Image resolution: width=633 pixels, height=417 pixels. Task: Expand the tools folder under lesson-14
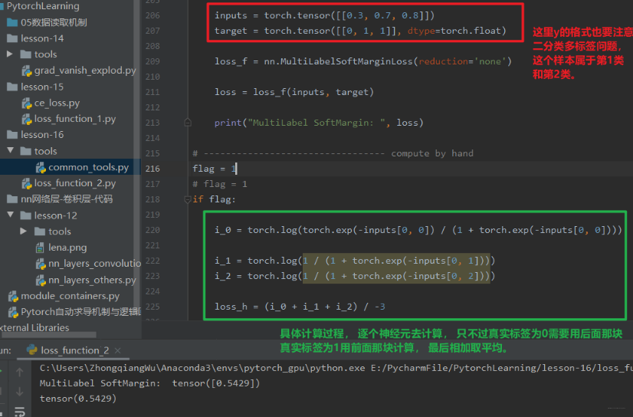[10, 54]
